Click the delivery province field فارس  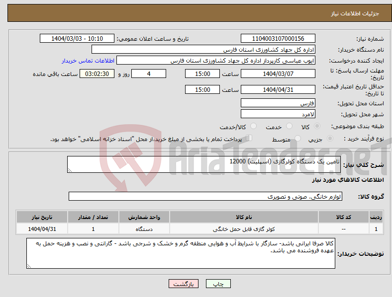[278, 103]
